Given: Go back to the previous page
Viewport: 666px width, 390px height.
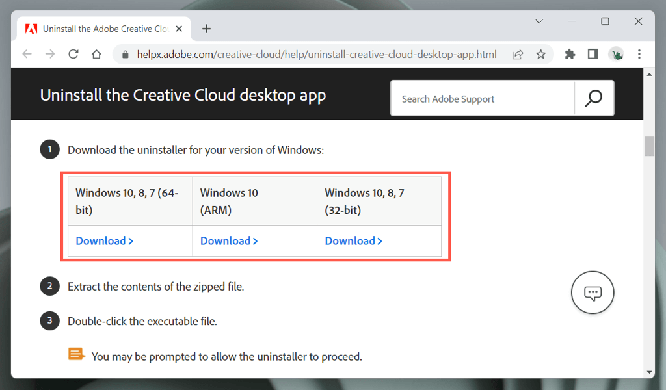Looking at the screenshot, I should click(x=27, y=55).
